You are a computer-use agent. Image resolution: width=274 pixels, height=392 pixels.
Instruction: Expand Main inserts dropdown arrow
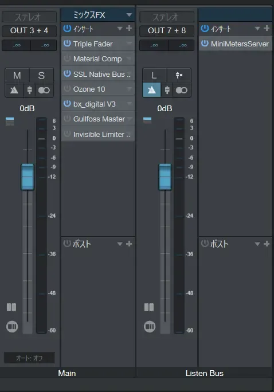pyautogui.click(x=120, y=29)
